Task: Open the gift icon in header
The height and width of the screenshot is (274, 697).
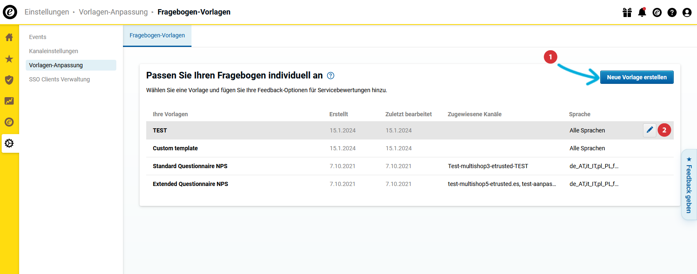Action: click(627, 12)
